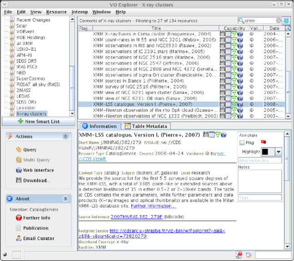Select the Information tab

(100, 126)
